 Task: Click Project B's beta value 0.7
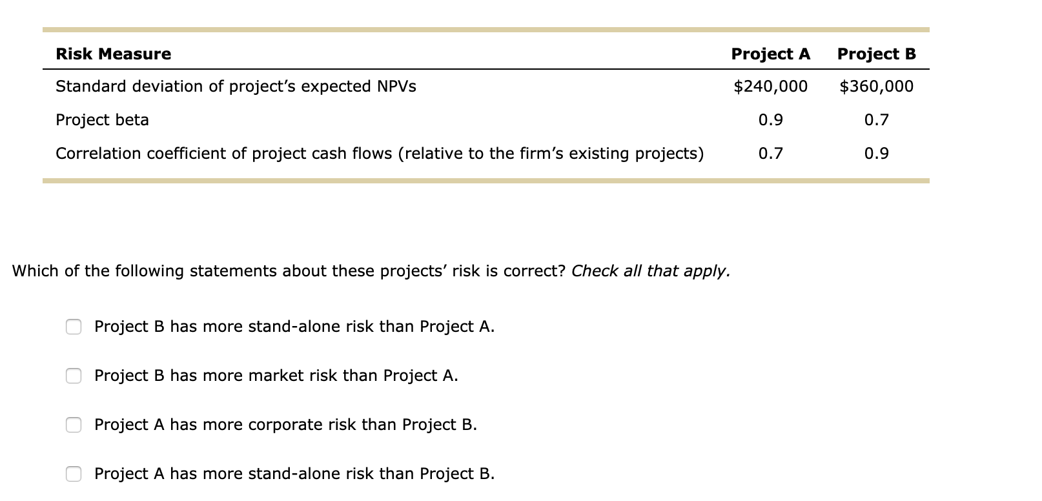[x=876, y=120]
